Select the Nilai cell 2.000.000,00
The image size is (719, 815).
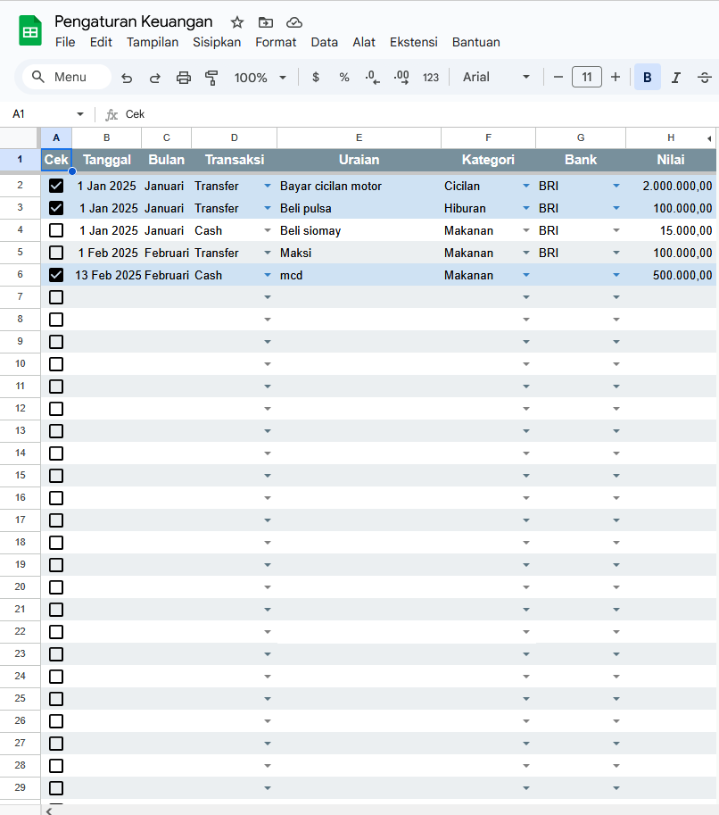point(671,186)
